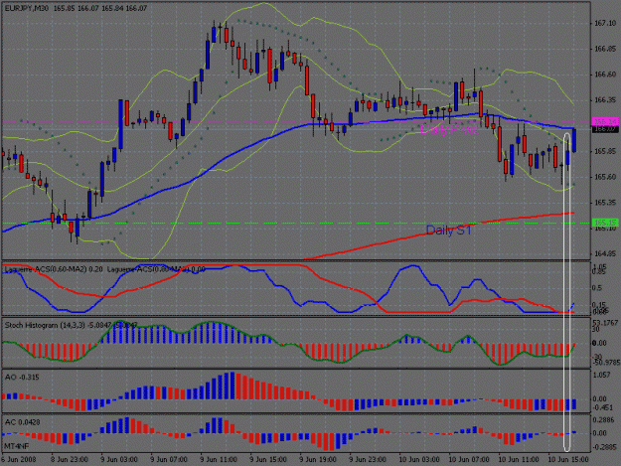621x466 pixels.
Task: Click 166.85 on the price scale
Action: [605, 49]
